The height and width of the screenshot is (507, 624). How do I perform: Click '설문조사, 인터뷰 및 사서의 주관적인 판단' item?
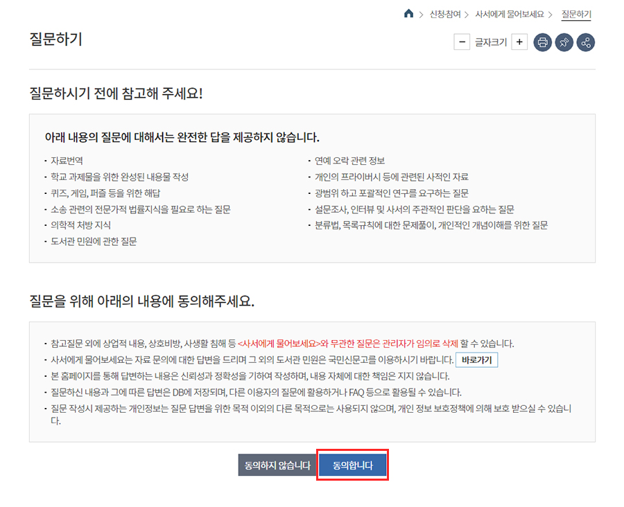415,210
